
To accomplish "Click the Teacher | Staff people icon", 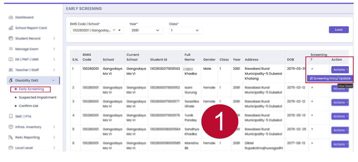I will 11,70.
